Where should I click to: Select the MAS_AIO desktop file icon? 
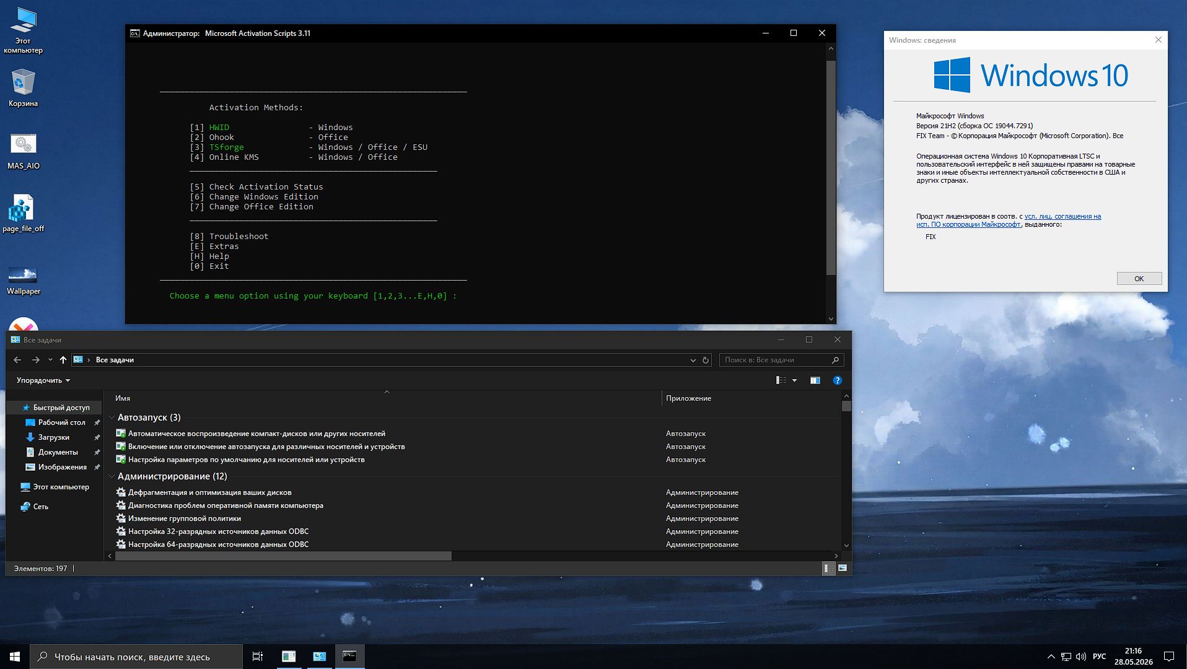click(x=23, y=151)
